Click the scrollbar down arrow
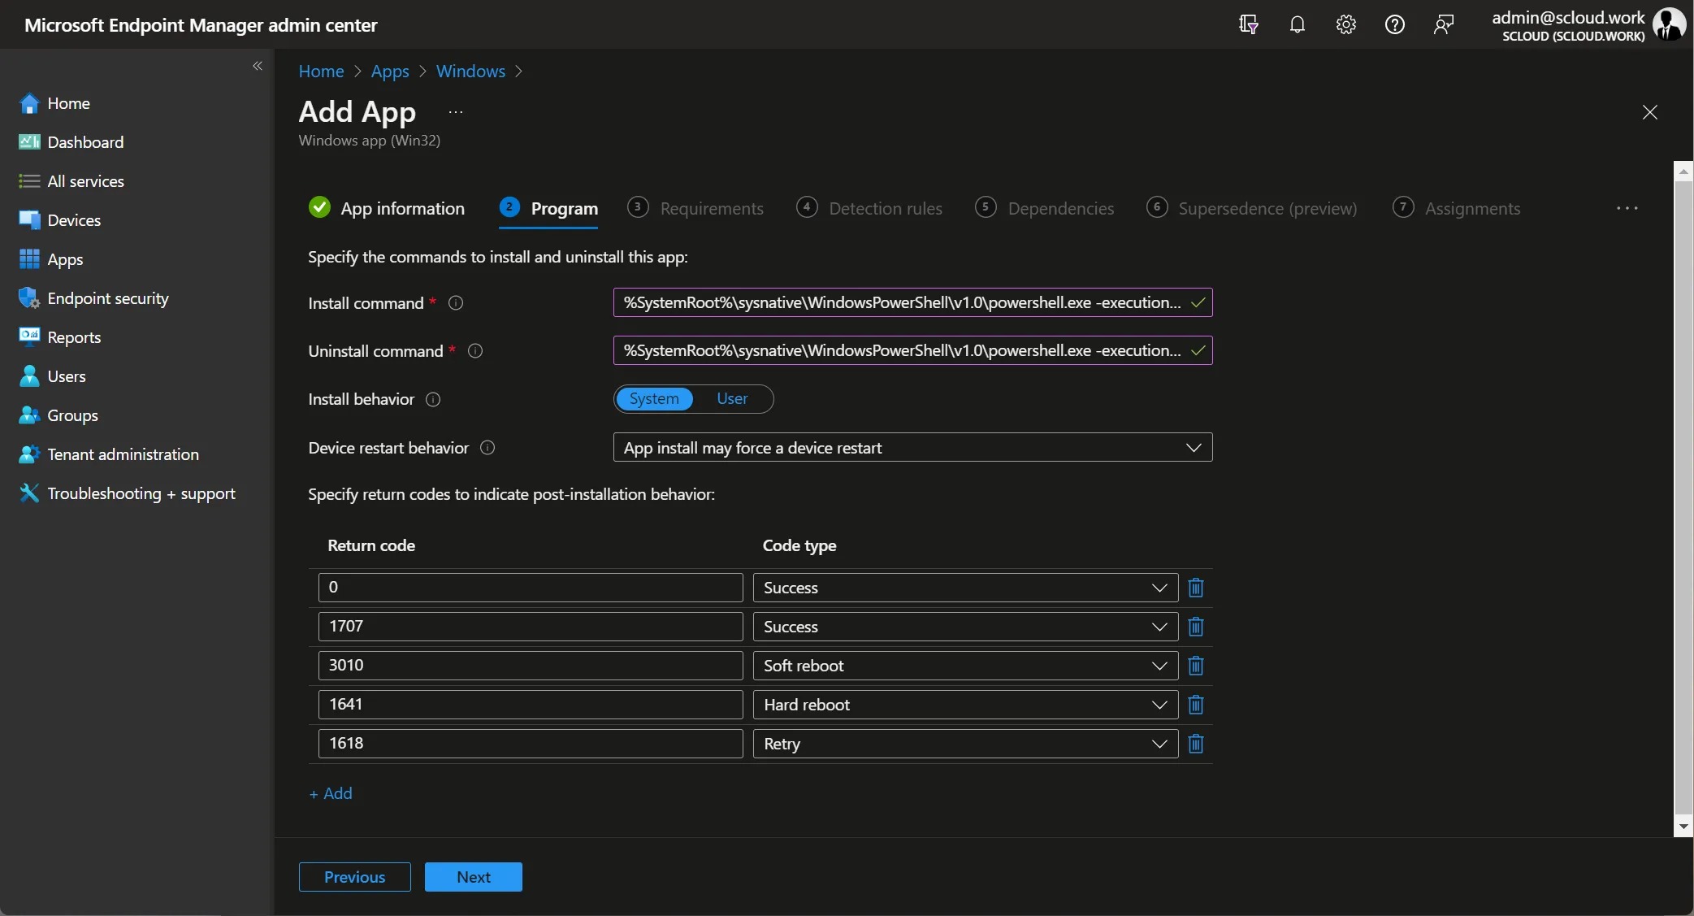 [1683, 827]
